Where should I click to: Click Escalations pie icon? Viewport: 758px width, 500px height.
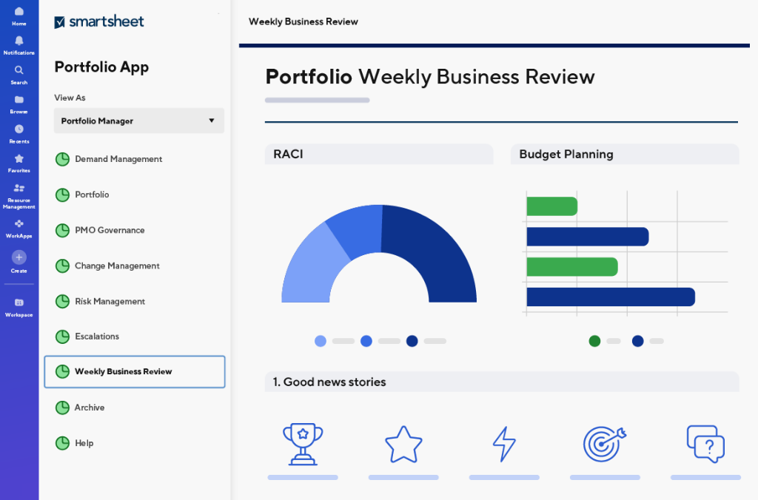pos(62,337)
